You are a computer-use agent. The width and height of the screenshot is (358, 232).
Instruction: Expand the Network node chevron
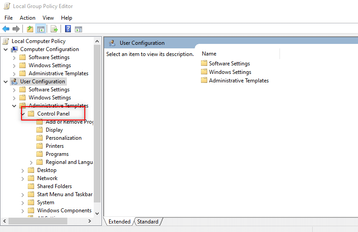22,179
